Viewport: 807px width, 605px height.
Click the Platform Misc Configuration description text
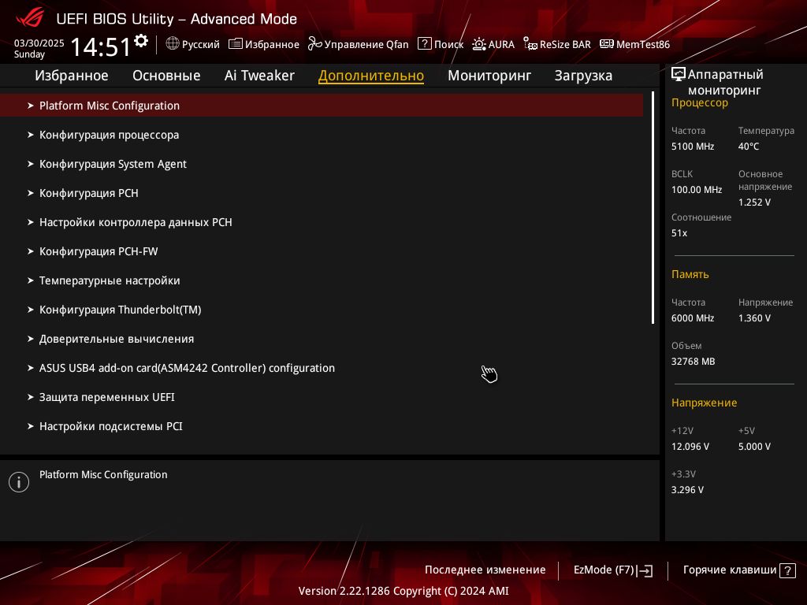click(103, 475)
